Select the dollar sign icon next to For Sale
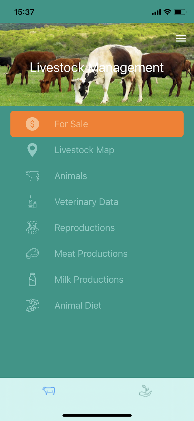Viewport: 194px width, 421px height. click(x=32, y=123)
